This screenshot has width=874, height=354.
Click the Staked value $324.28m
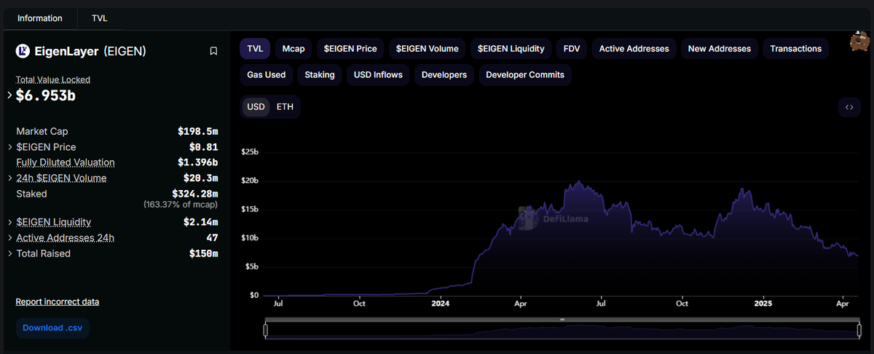(x=195, y=194)
